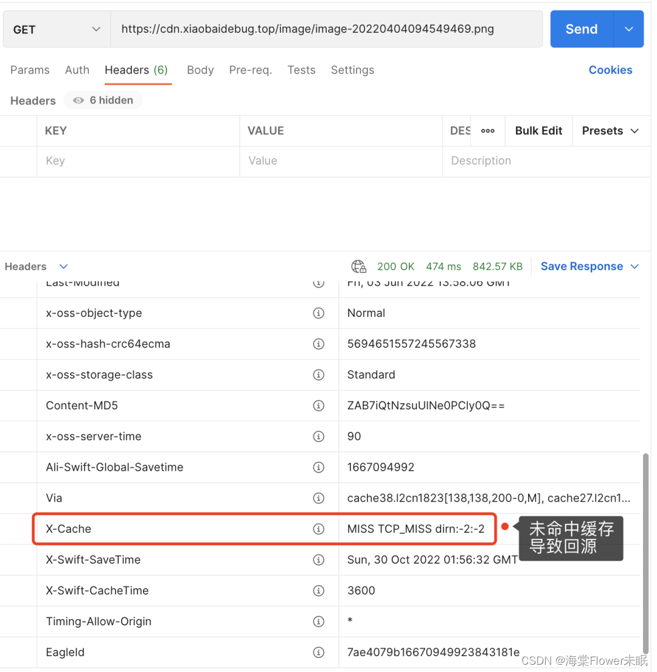Click the info icon next to x-oss-storage-class
657x672 pixels.
tap(319, 375)
